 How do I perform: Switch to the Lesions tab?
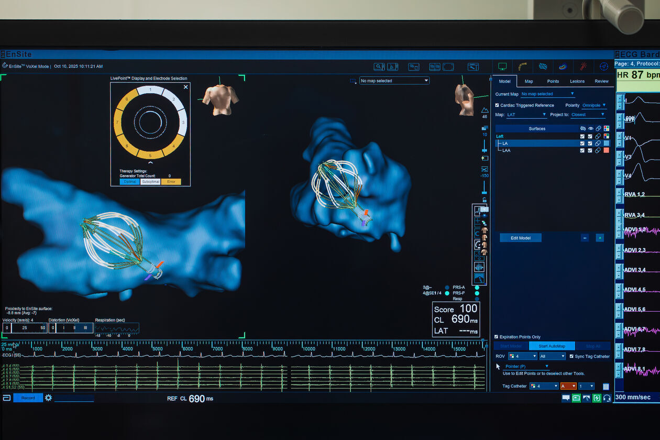pos(577,81)
